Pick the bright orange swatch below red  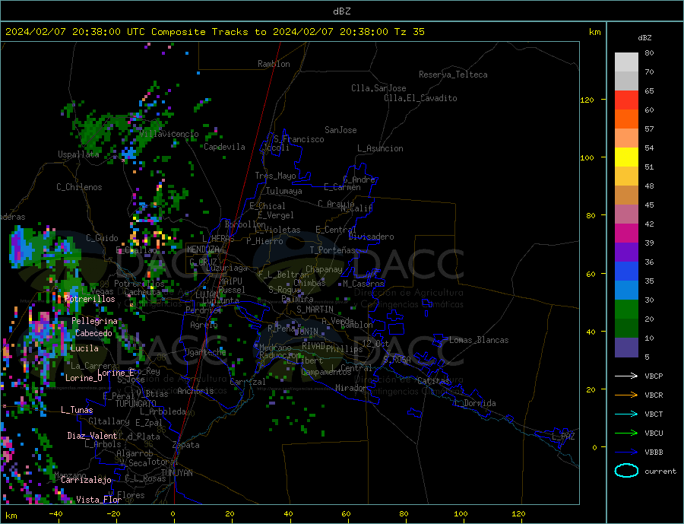(x=626, y=119)
